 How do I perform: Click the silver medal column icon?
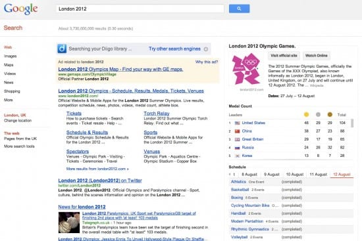click(x=318, y=114)
